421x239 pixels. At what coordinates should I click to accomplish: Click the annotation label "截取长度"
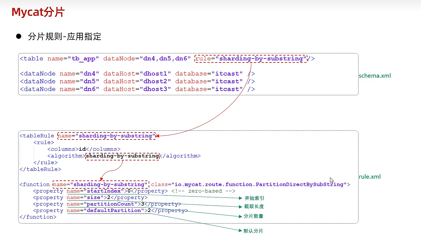pyautogui.click(x=254, y=207)
